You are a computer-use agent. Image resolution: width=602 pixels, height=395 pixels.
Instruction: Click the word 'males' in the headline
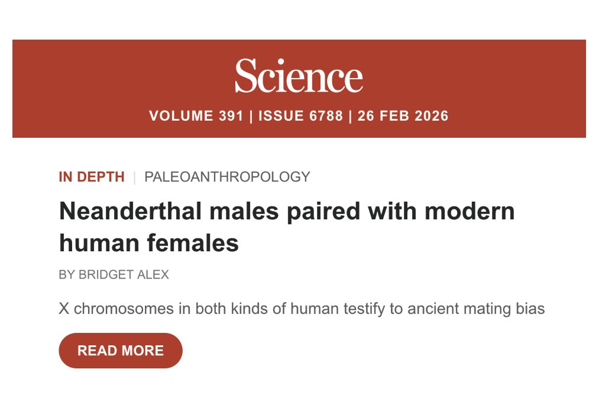click(244, 211)
